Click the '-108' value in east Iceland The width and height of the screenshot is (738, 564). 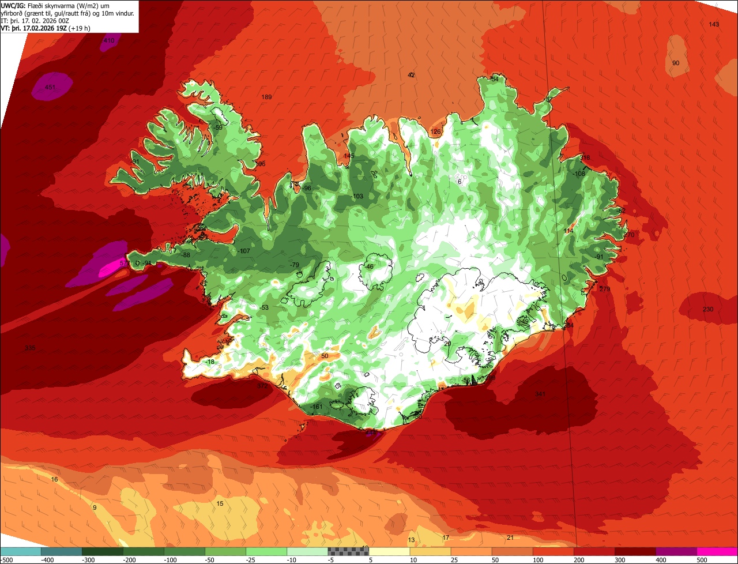click(578, 174)
